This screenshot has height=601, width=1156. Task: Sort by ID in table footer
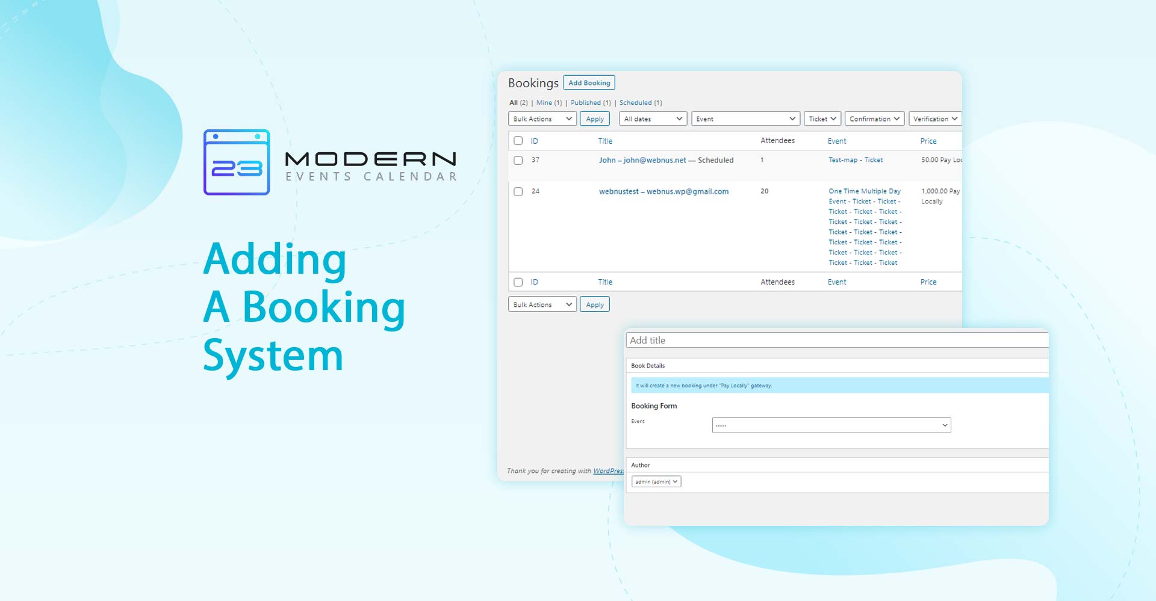pos(534,282)
